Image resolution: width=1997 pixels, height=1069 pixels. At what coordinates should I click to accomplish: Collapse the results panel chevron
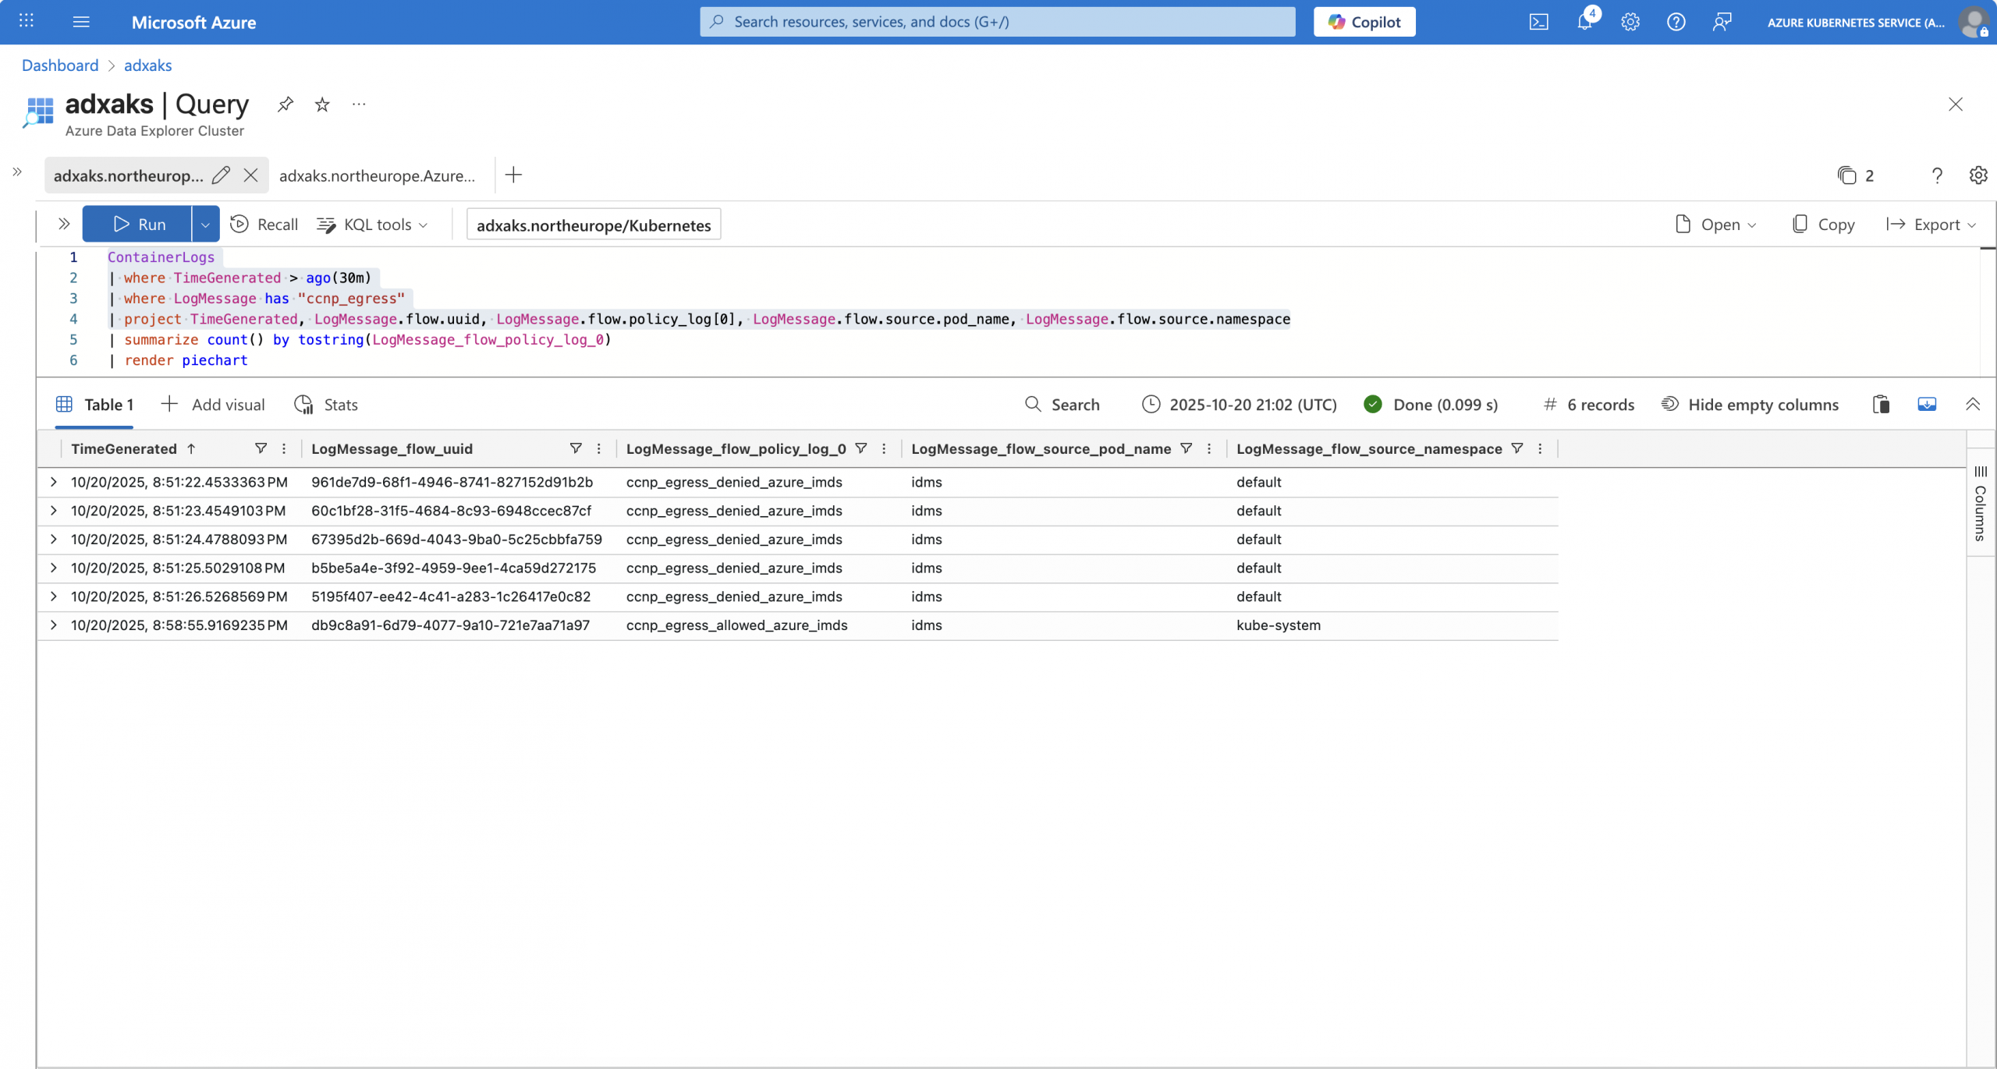(x=1972, y=404)
